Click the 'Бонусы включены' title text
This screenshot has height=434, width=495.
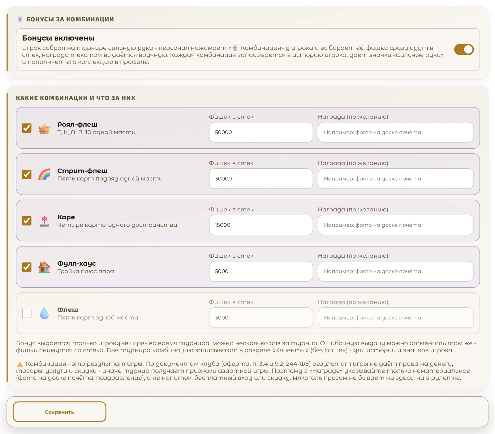pyautogui.click(x=58, y=38)
